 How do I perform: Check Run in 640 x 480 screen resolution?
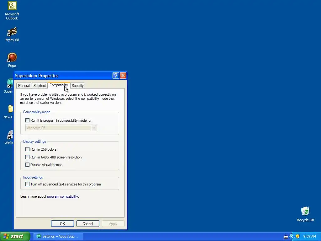(28, 157)
